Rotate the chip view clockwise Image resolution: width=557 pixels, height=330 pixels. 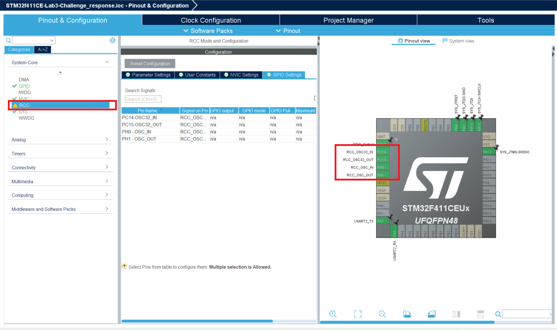coord(407,314)
